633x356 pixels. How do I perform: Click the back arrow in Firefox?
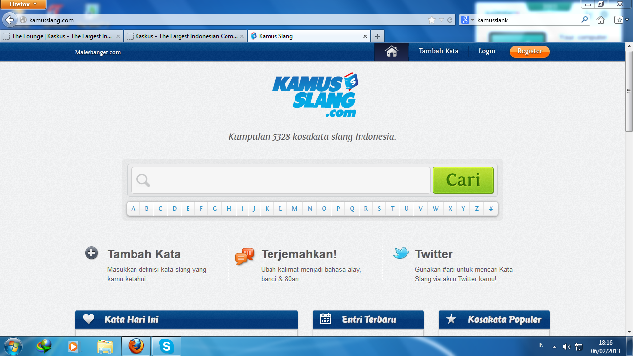coord(9,20)
